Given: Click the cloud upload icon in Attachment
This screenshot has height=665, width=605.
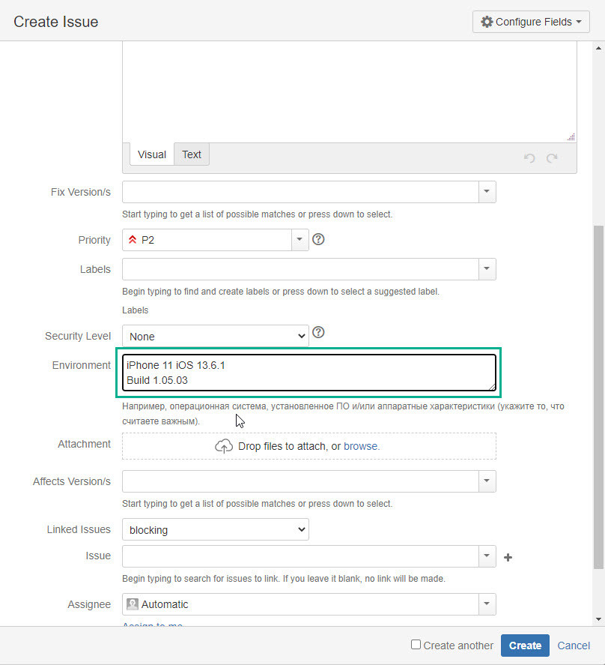Looking at the screenshot, I should point(224,446).
